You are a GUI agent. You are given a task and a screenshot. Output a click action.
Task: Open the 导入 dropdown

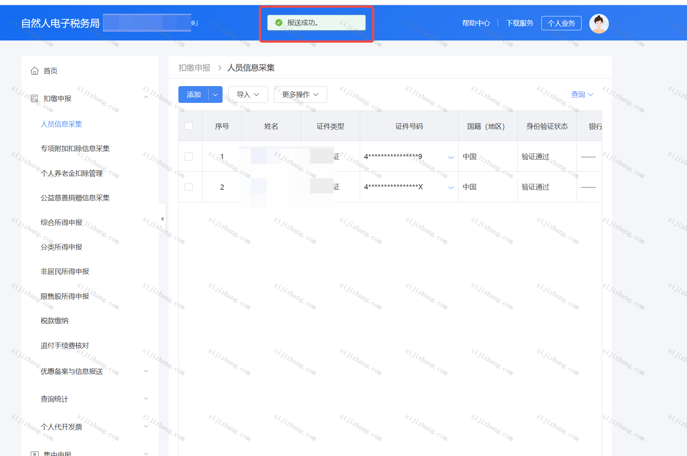point(248,94)
